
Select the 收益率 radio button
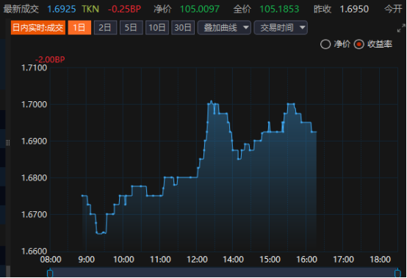(x=359, y=44)
